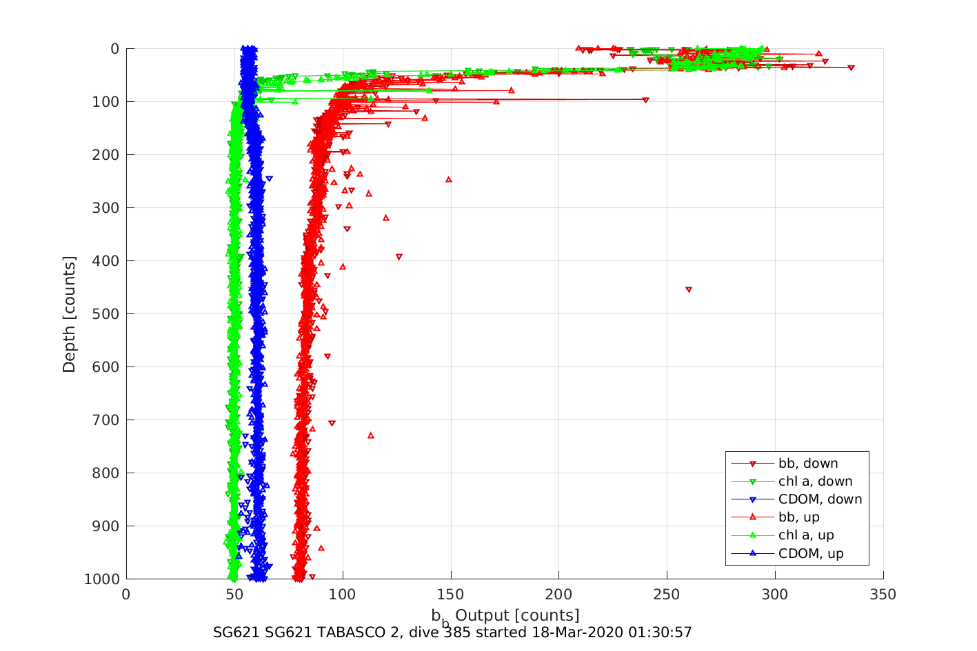977x651 pixels.
Task: Click the y-axis tick label 300
Action: click(106, 208)
